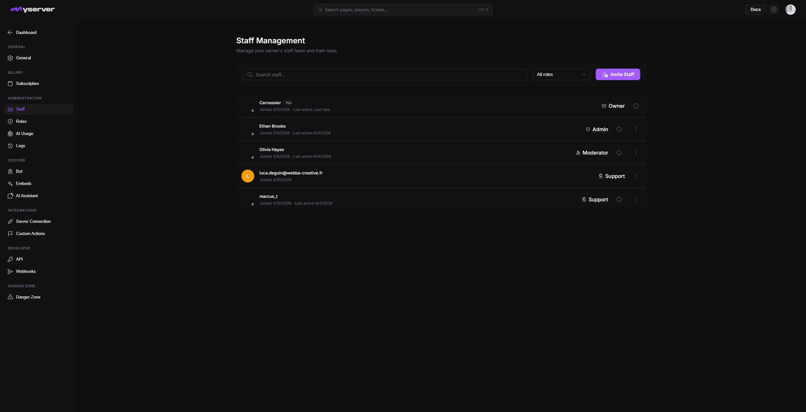Open the user avatar profile menu

(x=790, y=10)
